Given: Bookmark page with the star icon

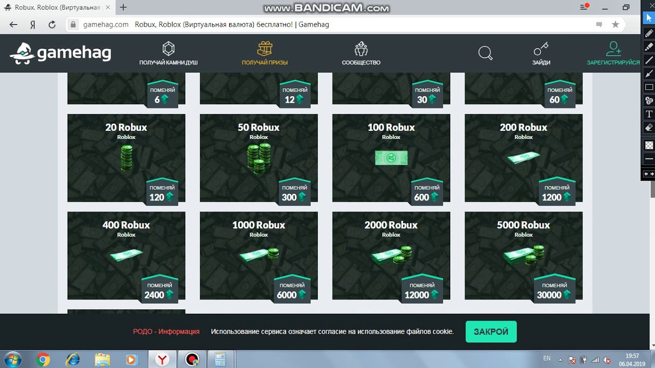Looking at the screenshot, I should (x=616, y=25).
